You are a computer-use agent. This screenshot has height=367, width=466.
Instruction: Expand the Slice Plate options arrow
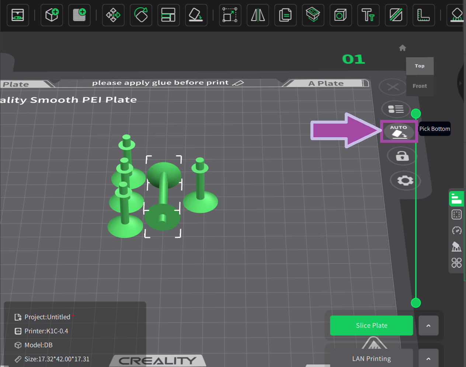[428, 326]
